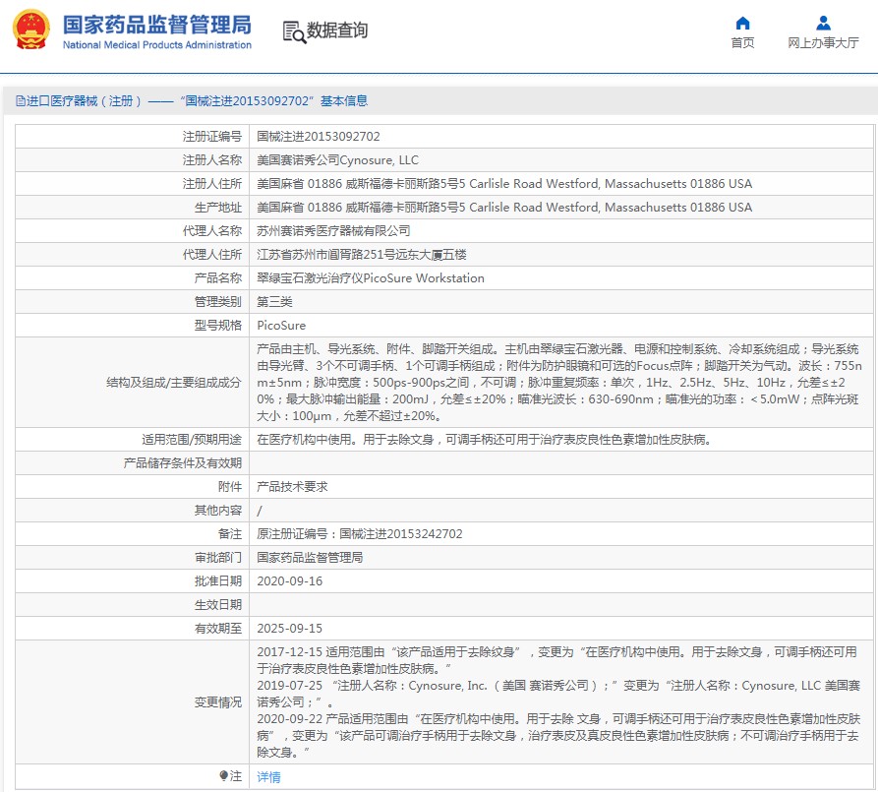Click the 数据查询 heading text
This screenshot has height=792, width=878.
(x=337, y=30)
